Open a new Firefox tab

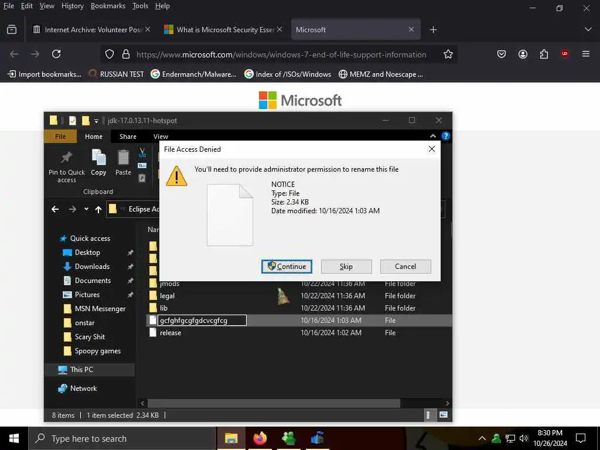[433, 30]
